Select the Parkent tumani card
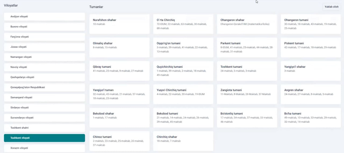This screenshot has height=153, width=344. [x=247, y=47]
